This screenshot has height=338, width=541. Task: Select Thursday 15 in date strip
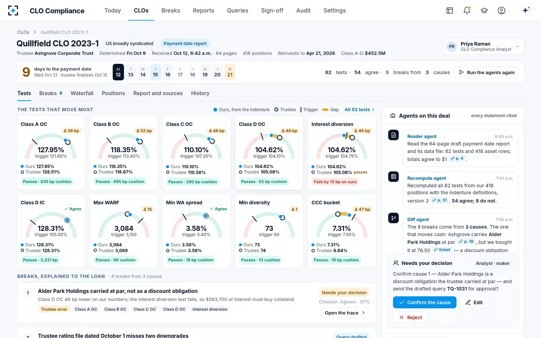coord(155,72)
